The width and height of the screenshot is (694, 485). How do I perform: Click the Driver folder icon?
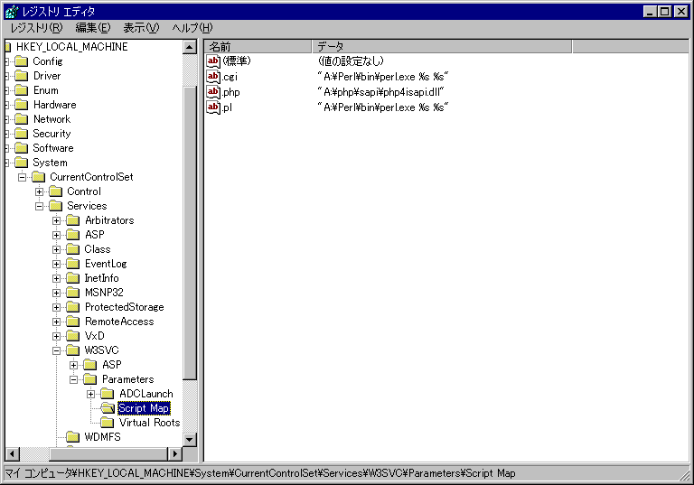pos(22,76)
